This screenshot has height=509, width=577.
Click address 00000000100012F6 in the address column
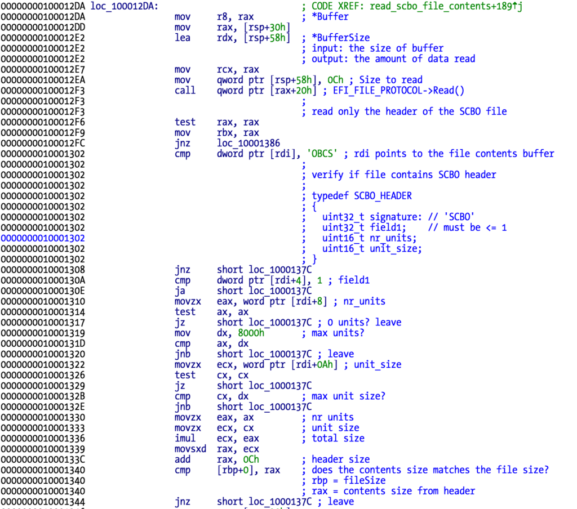click(46, 122)
